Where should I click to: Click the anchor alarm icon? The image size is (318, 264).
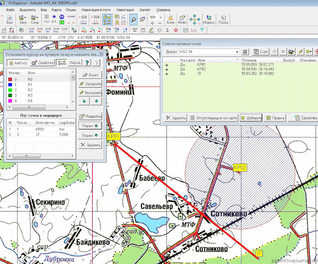click(x=167, y=31)
